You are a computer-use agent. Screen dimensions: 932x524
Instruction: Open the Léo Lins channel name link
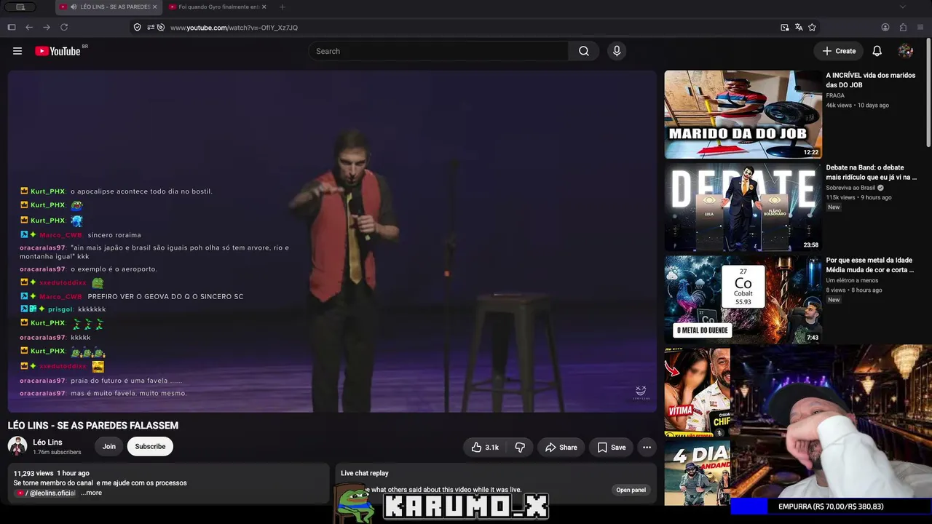(x=47, y=442)
